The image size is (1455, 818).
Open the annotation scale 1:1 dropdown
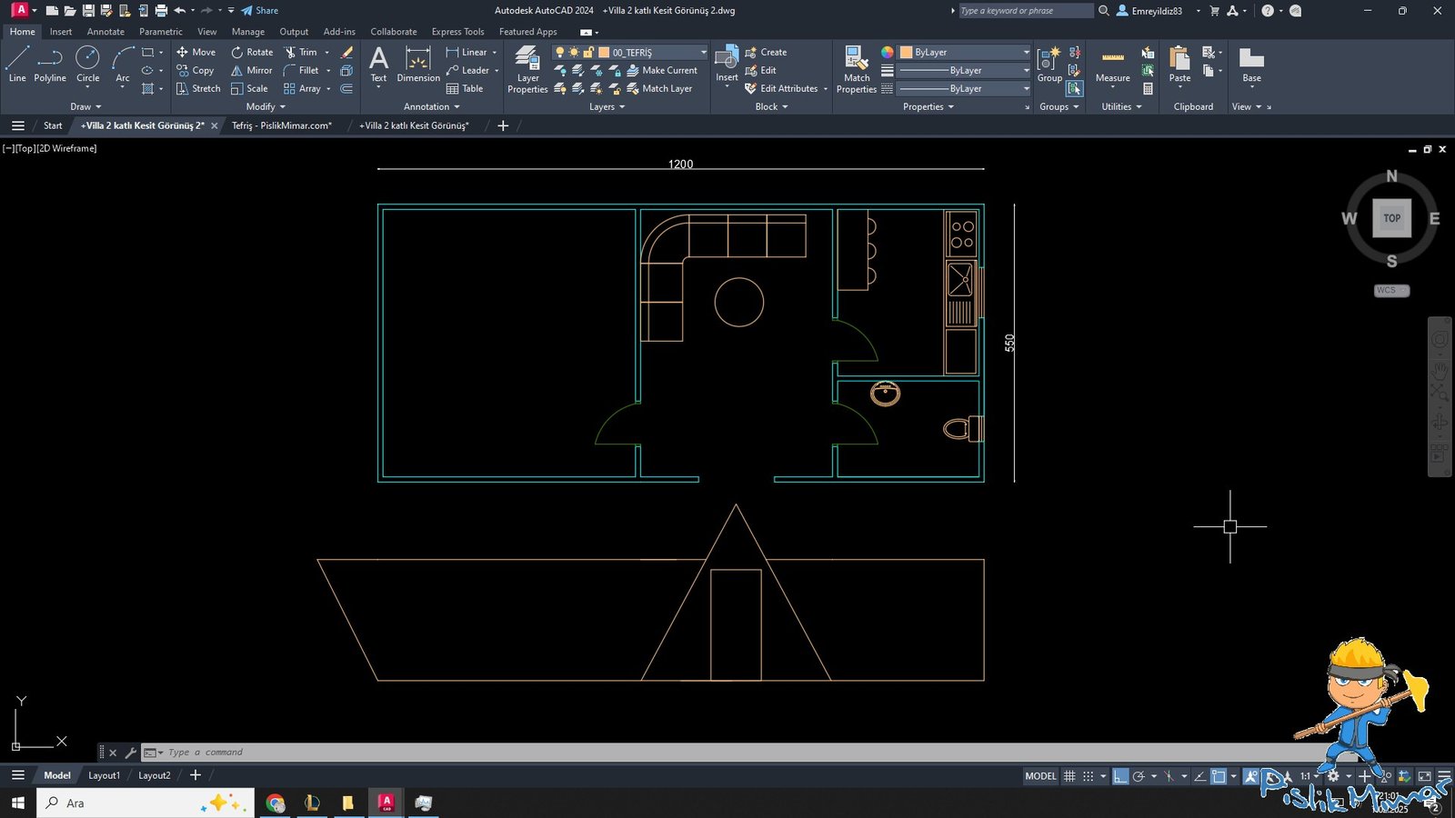point(1309,776)
